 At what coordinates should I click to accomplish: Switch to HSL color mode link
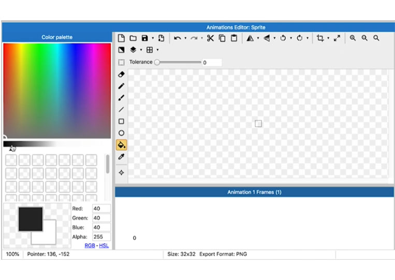tap(104, 245)
